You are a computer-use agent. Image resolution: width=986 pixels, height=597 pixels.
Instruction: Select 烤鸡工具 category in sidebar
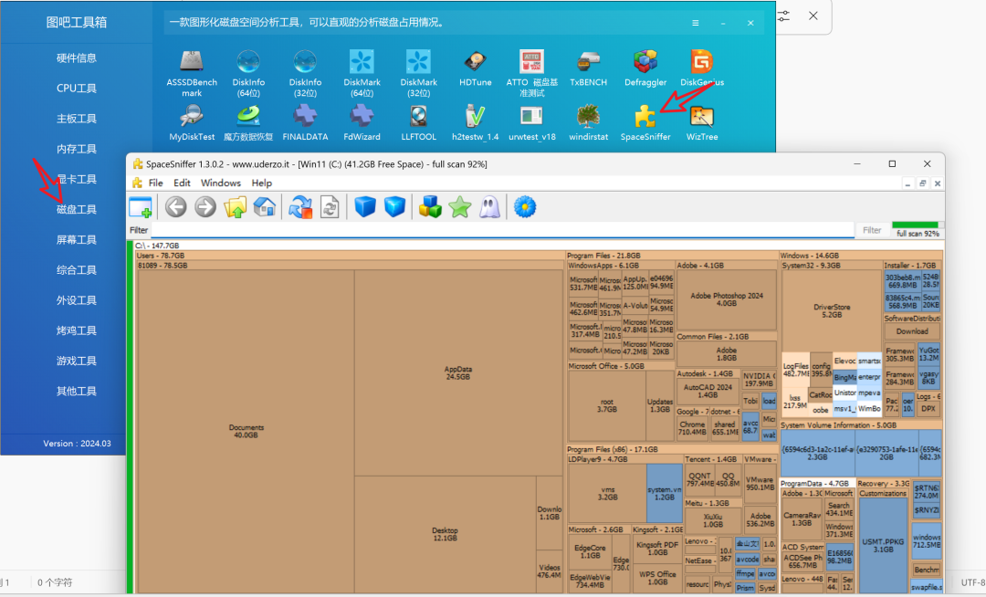[x=76, y=330]
